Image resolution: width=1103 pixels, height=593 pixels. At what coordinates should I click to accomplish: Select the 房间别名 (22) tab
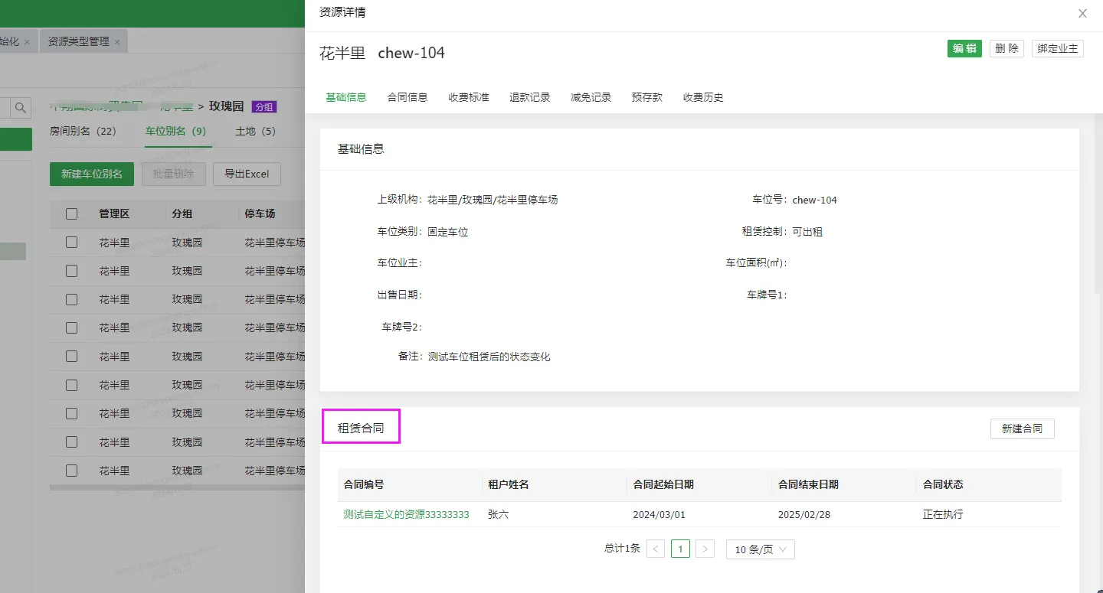83,131
